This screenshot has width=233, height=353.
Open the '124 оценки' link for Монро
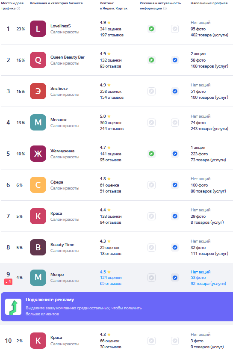[111, 278]
